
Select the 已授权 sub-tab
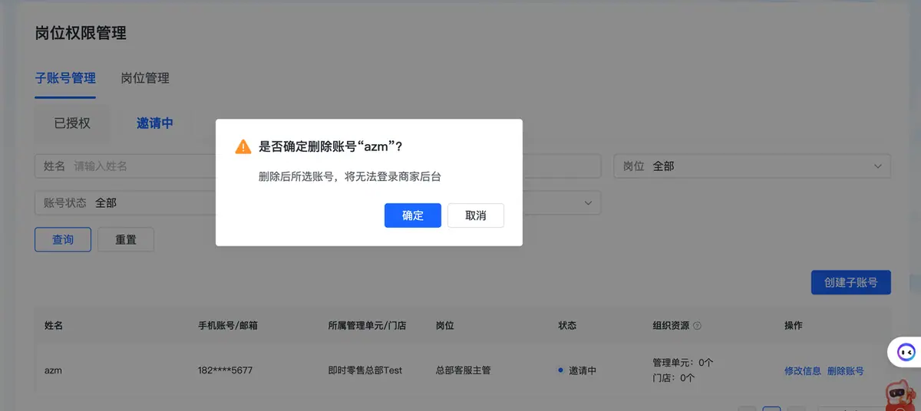coord(72,123)
